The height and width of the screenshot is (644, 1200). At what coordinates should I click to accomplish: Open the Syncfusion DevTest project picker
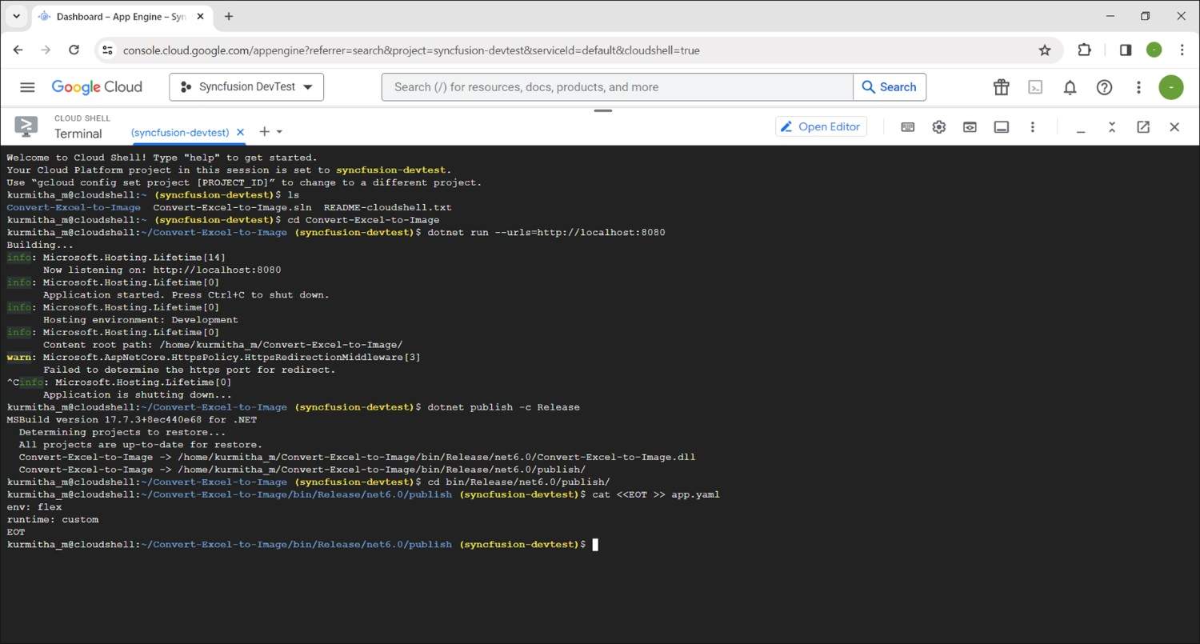click(246, 87)
